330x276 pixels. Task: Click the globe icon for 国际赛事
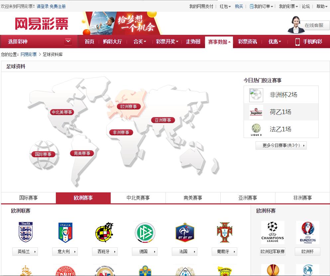(44, 155)
